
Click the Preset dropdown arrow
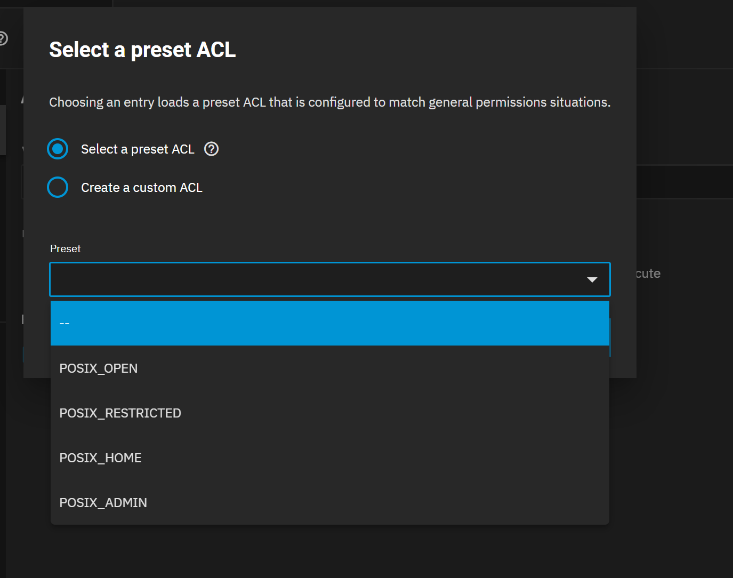coord(592,280)
